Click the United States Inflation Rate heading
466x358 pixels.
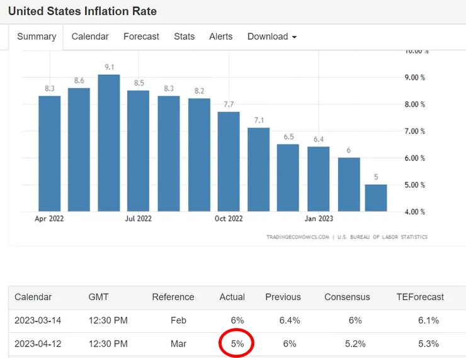[x=82, y=11]
